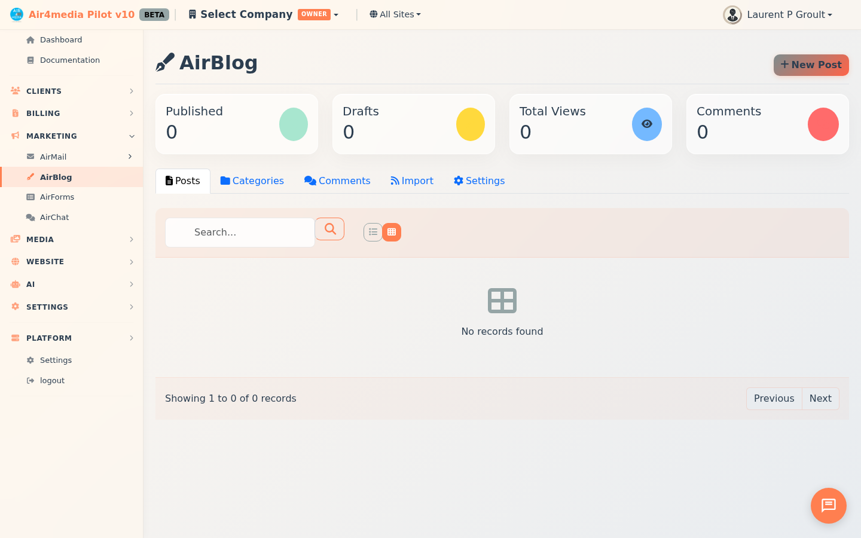Open the Dashboard
This screenshot has height=538, width=861.
click(61, 39)
